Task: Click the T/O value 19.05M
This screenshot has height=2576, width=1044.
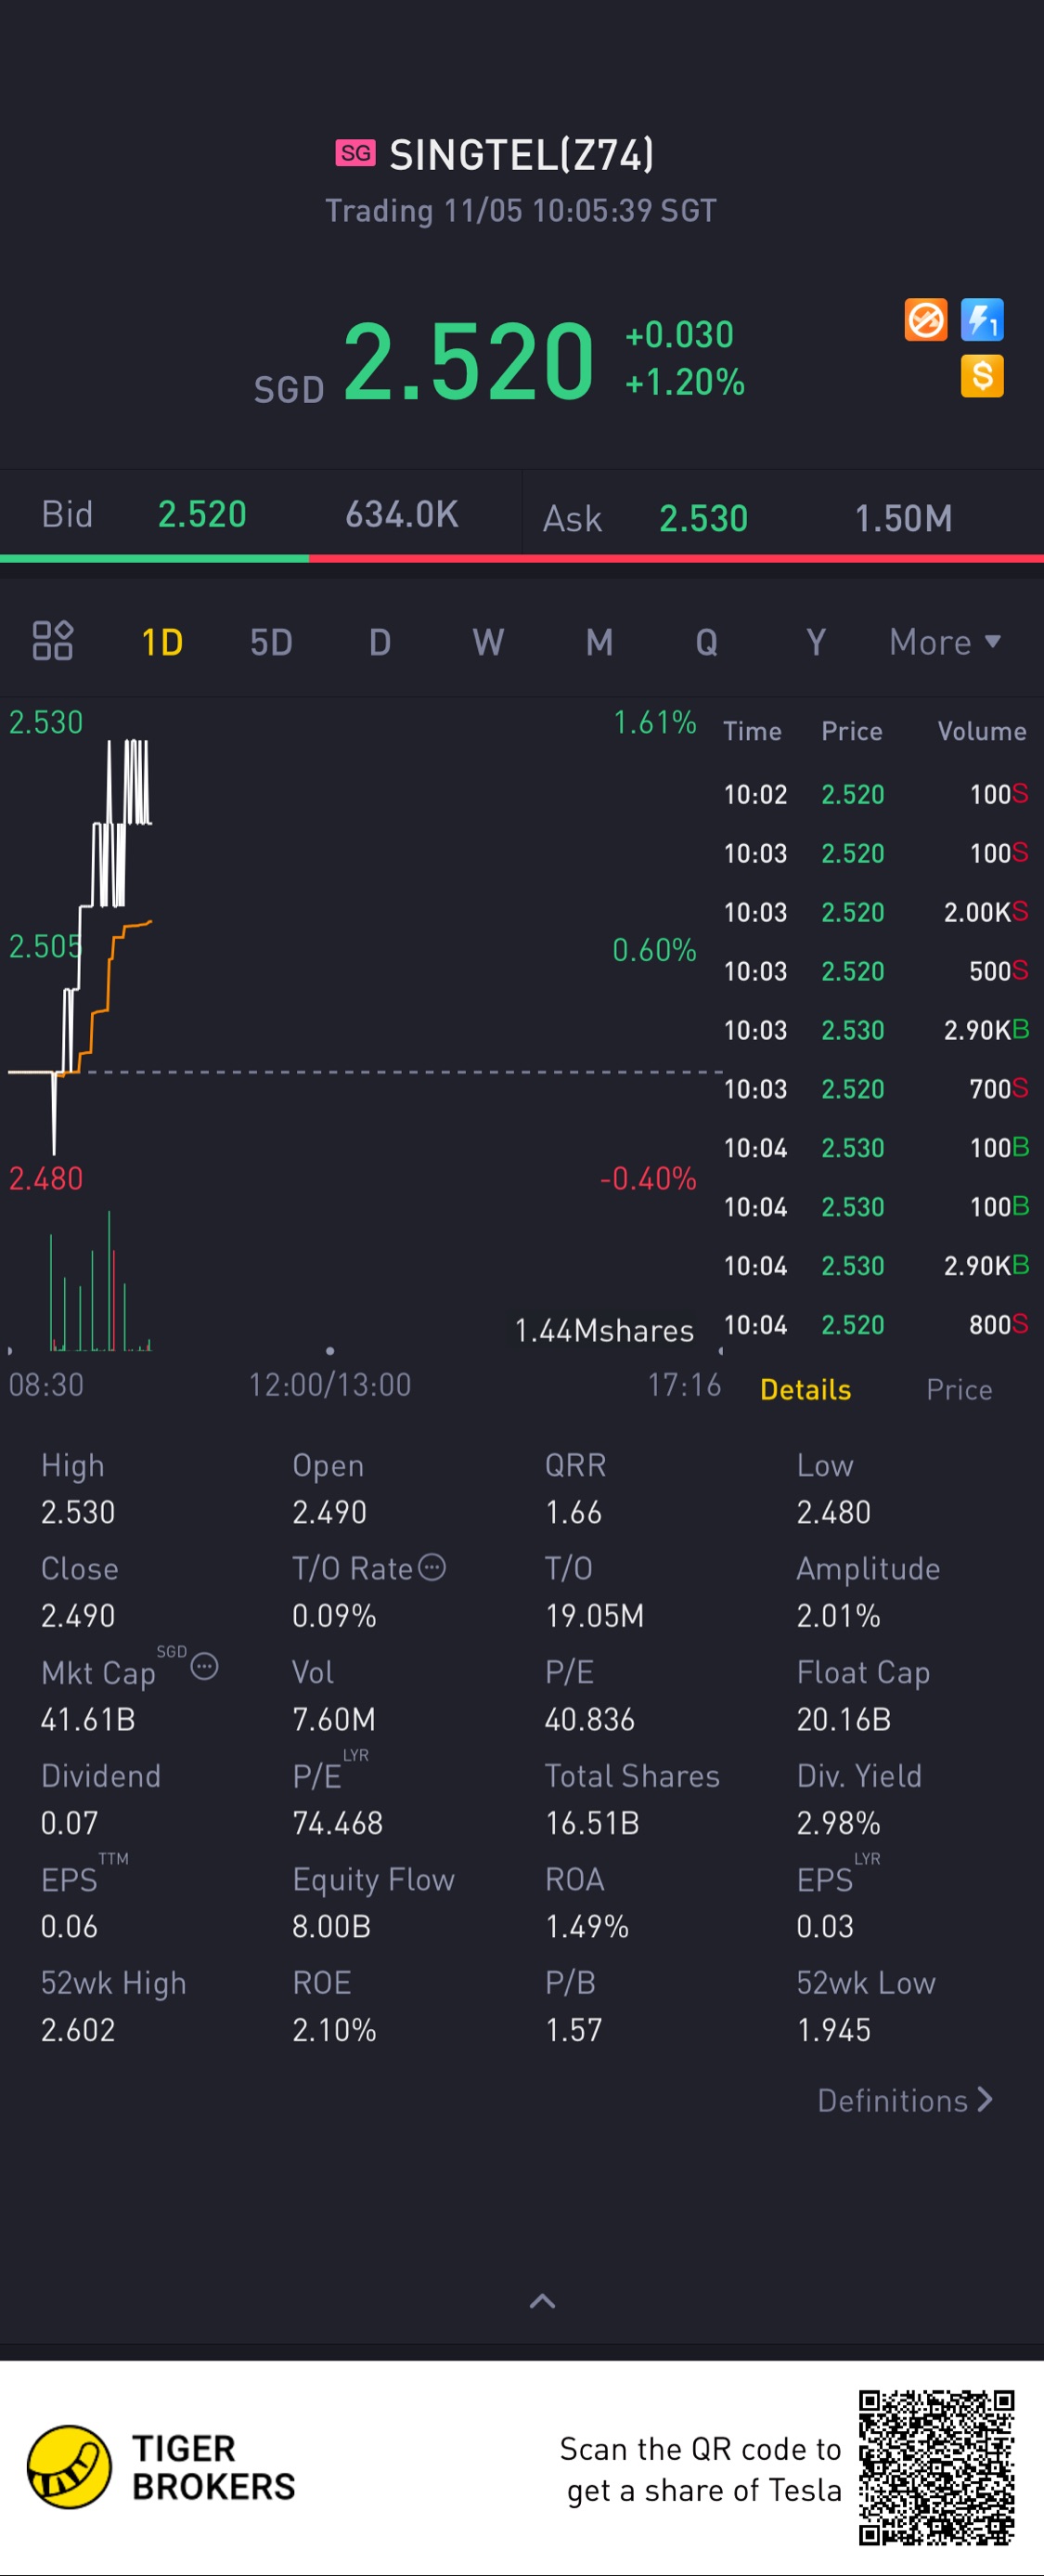Action: (595, 1616)
